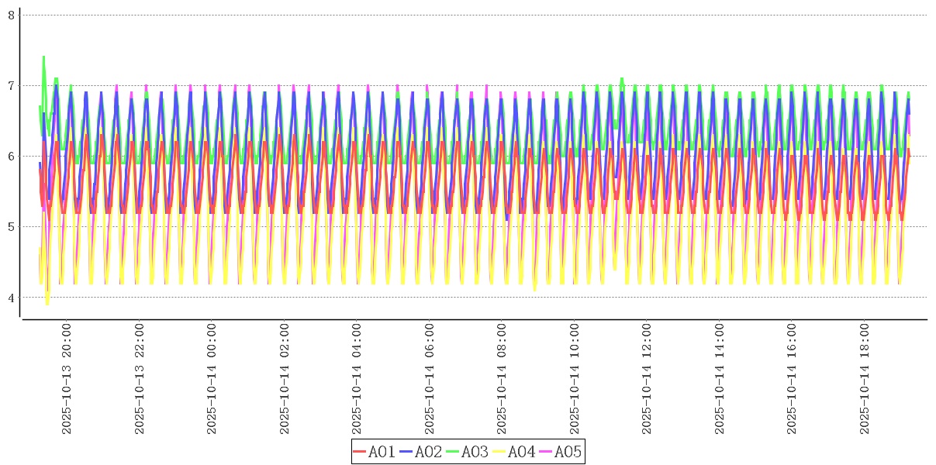Screen dimensions: 936x465
Task: Select the 2025-10-14 18:00 time axis label
Action: (x=865, y=379)
